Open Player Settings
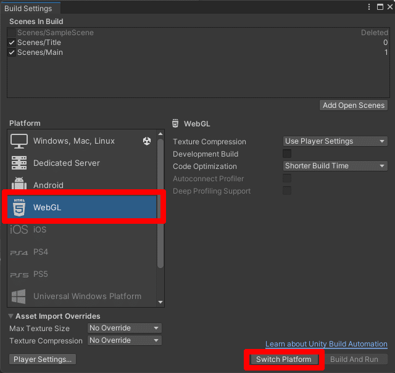Image resolution: width=395 pixels, height=373 pixels. [x=43, y=359]
